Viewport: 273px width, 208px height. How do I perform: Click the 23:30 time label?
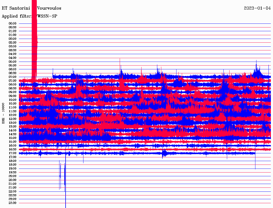pyautogui.click(x=13, y=203)
